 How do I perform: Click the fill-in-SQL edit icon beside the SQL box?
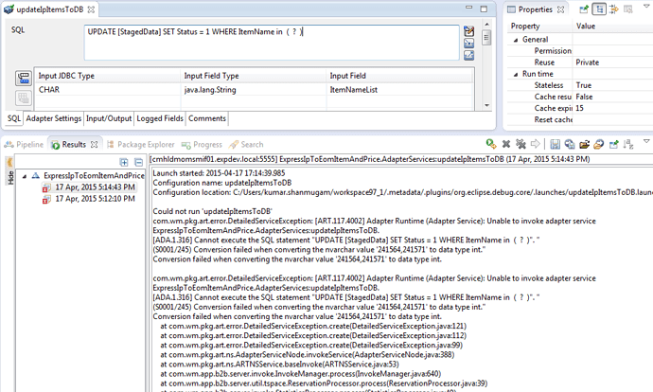468,31
